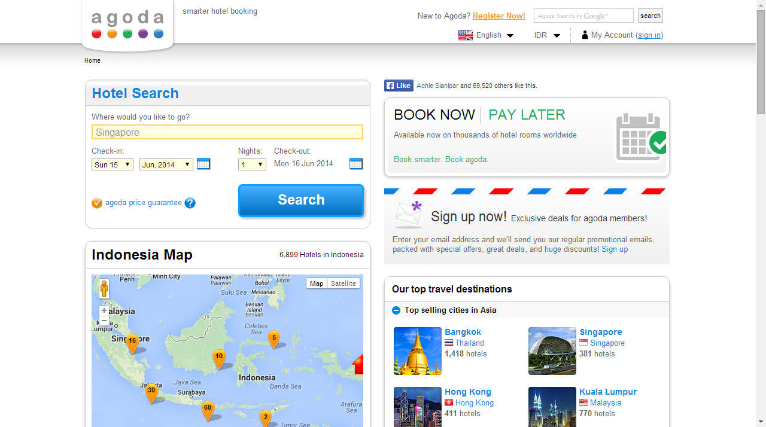Image resolution: width=766 pixels, height=427 pixels.
Task: Click map marker showing 2 hotels
Action: click(265, 418)
